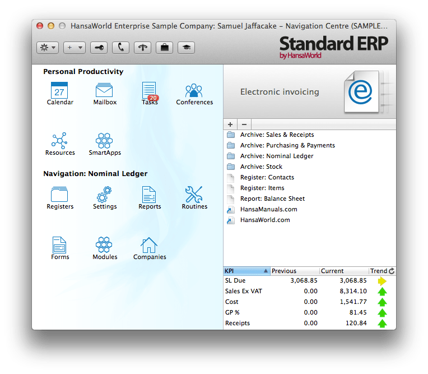Refresh KPIs with the Trend reload icon
The image size is (428, 374).
pos(392,271)
